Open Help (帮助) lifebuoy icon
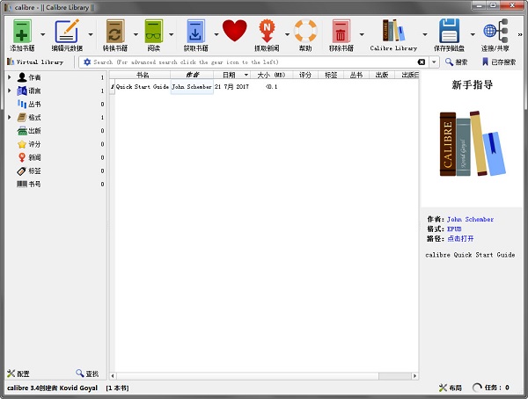The width and height of the screenshot is (528, 399). pyautogui.click(x=304, y=33)
